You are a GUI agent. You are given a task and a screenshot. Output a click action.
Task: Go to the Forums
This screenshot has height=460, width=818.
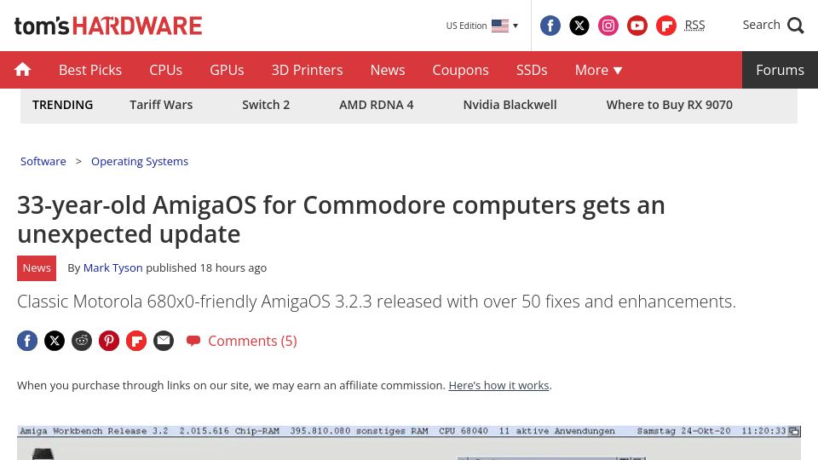point(780,70)
